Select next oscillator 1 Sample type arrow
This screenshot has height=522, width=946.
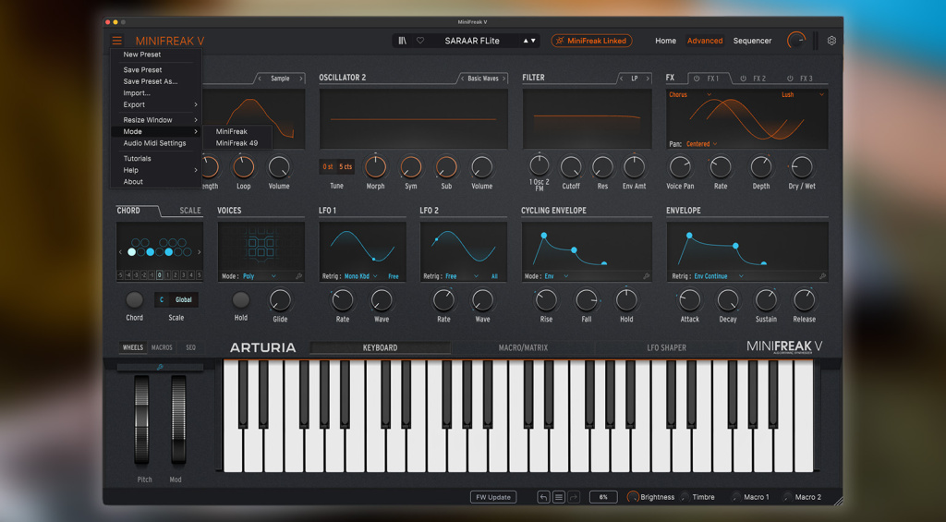300,79
